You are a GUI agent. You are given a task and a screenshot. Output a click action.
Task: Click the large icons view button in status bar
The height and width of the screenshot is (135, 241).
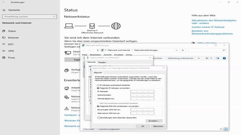click(x=226, y=129)
